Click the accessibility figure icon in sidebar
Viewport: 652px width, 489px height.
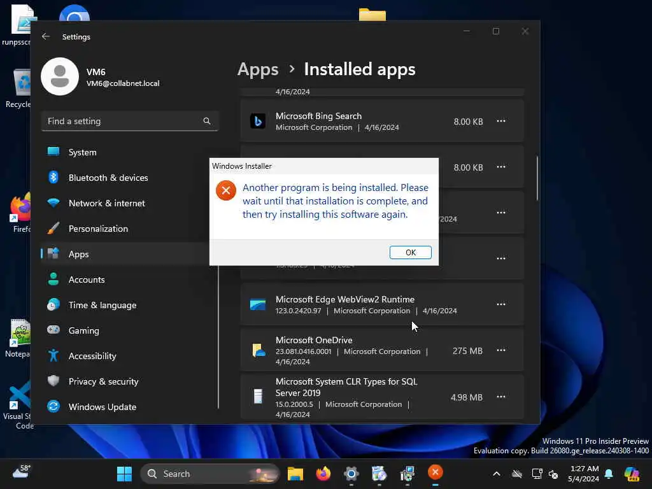pyautogui.click(x=53, y=355)
